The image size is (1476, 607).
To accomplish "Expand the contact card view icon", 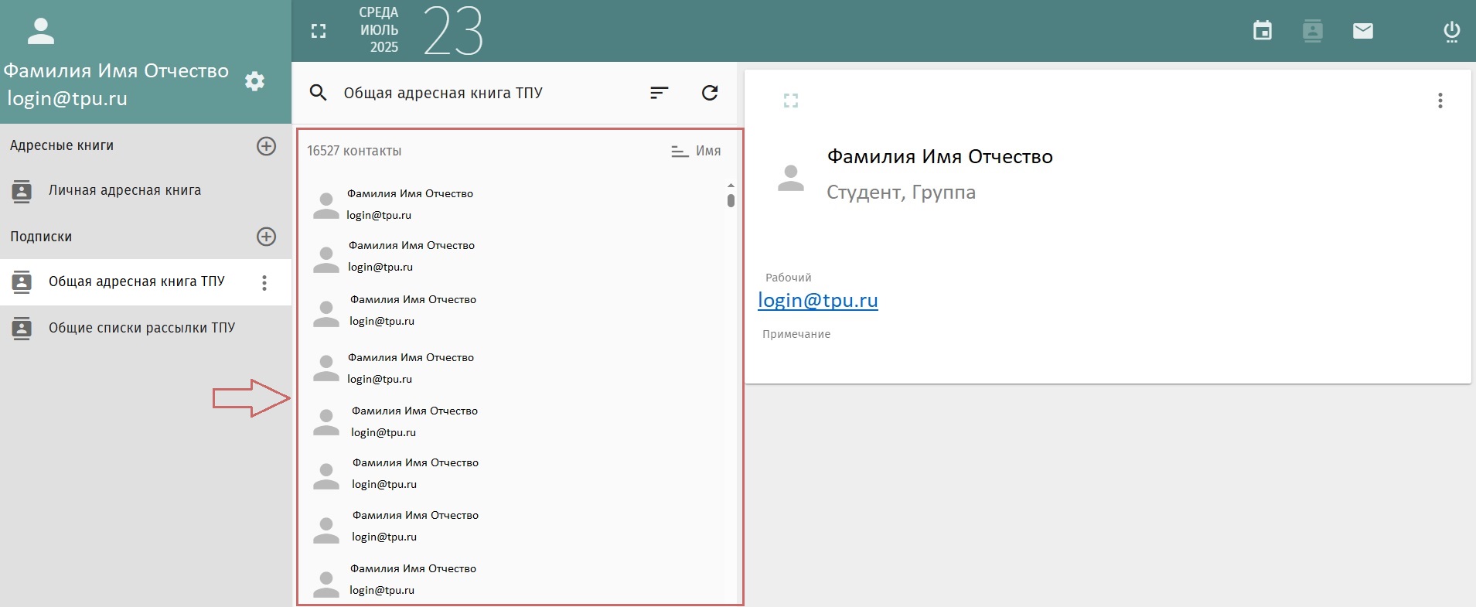I will click(790, 101).
